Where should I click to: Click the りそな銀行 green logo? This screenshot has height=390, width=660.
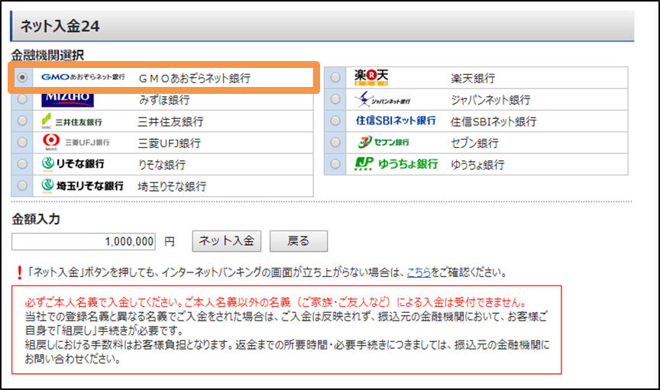pos(73,163)
